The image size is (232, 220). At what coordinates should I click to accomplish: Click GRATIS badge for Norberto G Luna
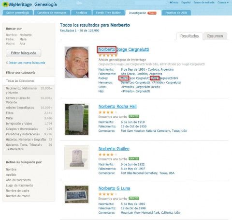(x=134, y=198)
